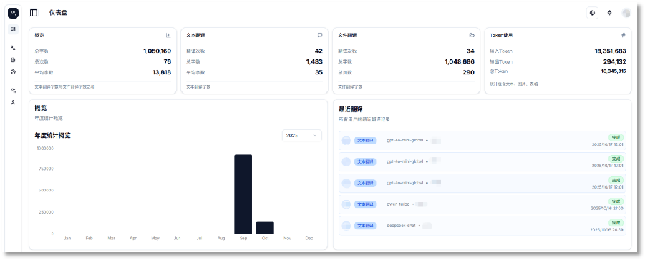
Task: Click the app logo in the sidebar
Action: point(13,13)
